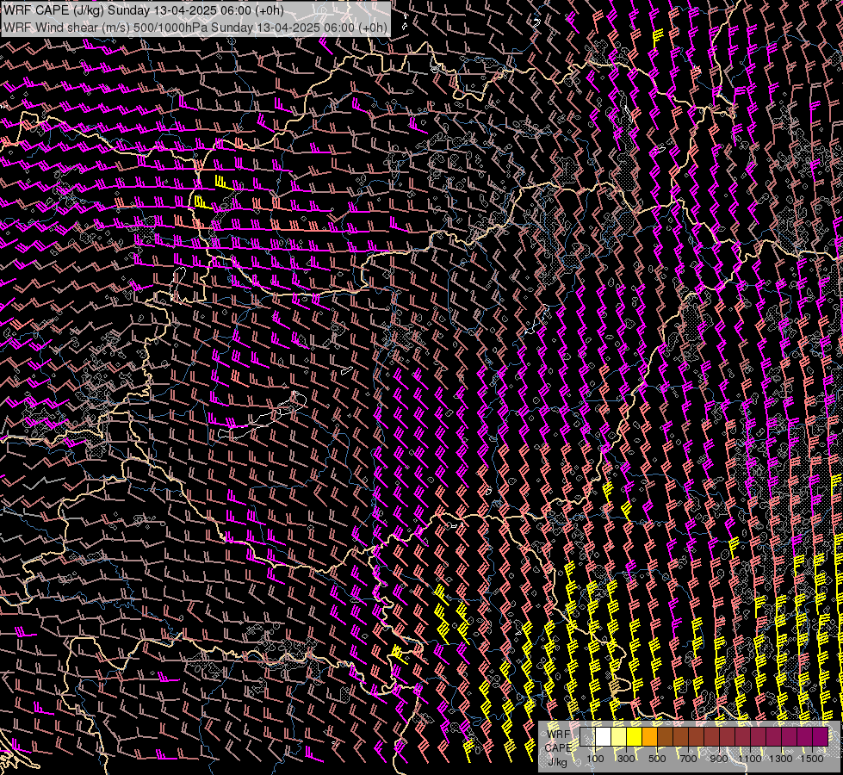The height and width of the screenshot is (775, 843).
Task: Select the white 100 J/kg legend swatch
Action: [x=604, y=737]
